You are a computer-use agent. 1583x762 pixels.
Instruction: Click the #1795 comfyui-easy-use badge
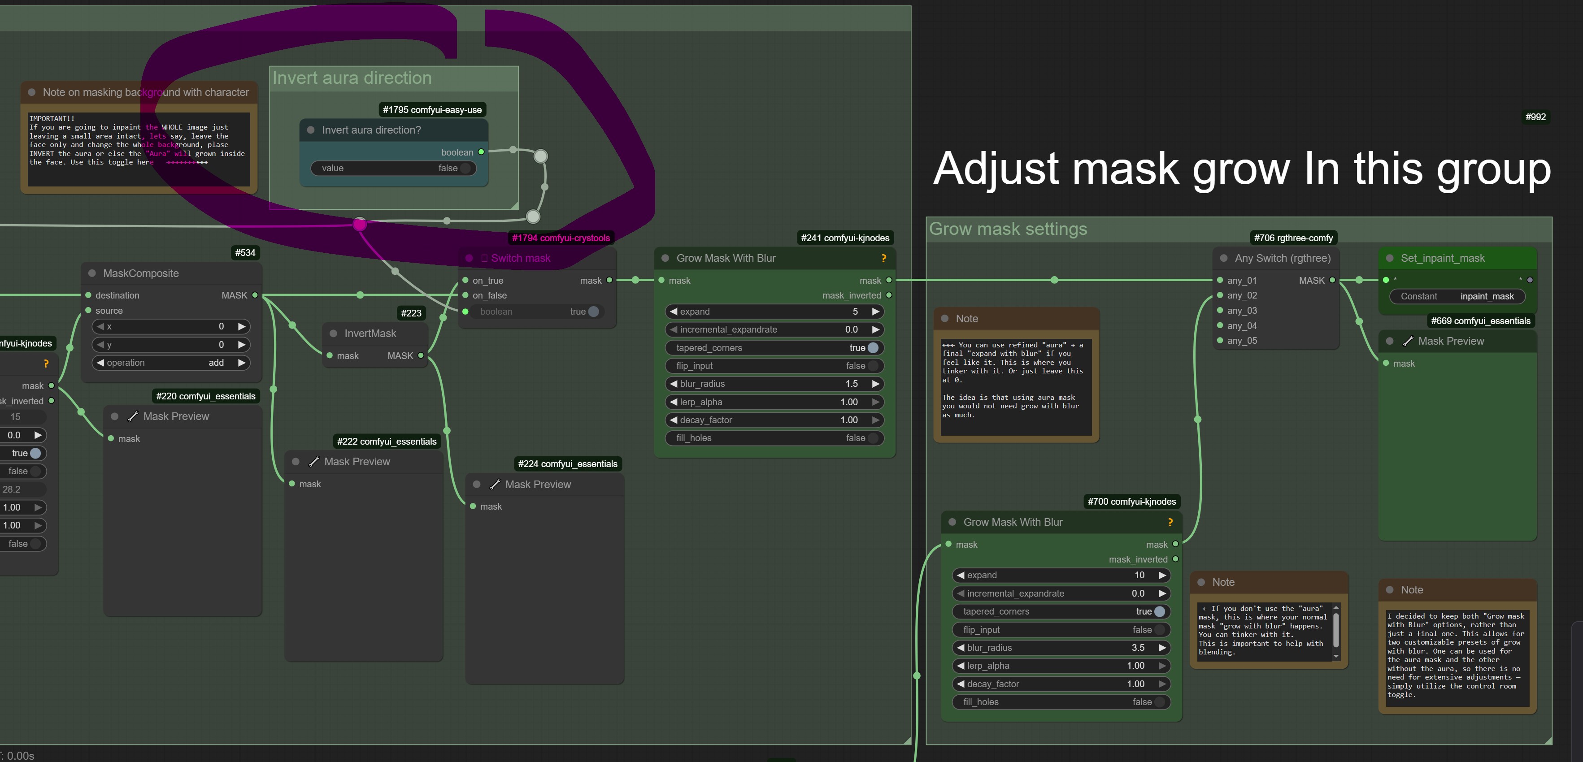(x=432, y=110)
